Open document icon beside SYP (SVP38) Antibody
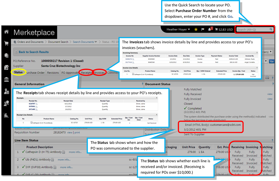 coord(55,167)
